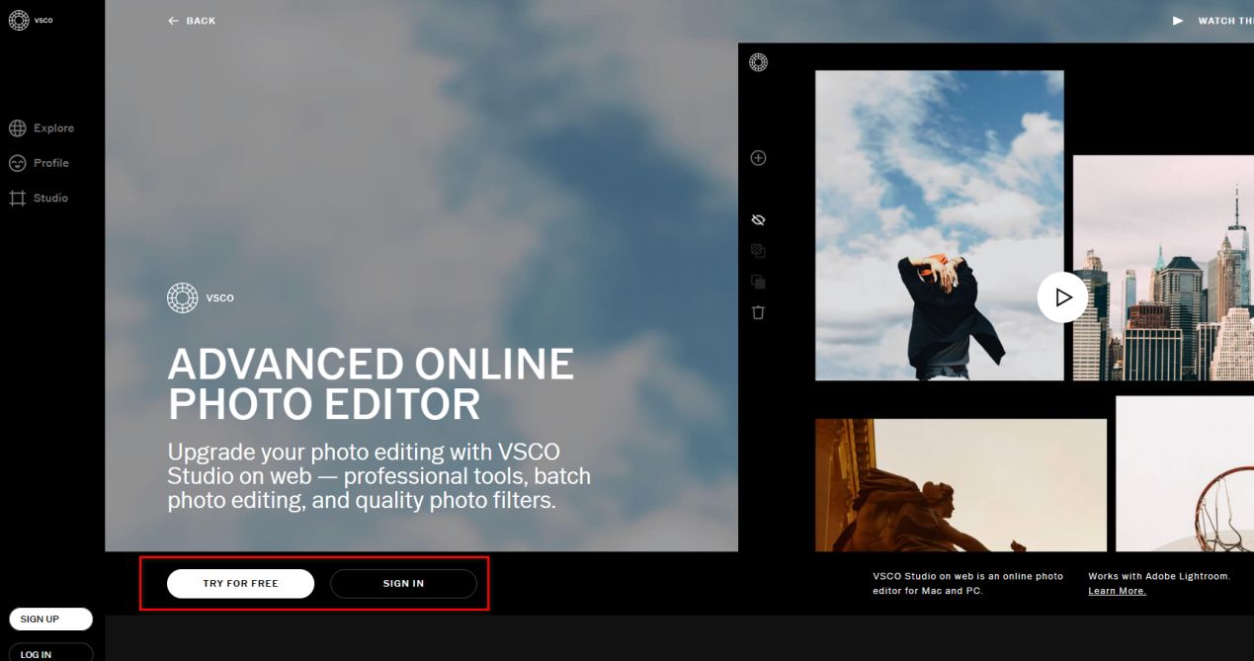Click the 'Upgrade your photo editing' paragraph
This screenshot has height=661, width=1254.
[x=378, y=476]
